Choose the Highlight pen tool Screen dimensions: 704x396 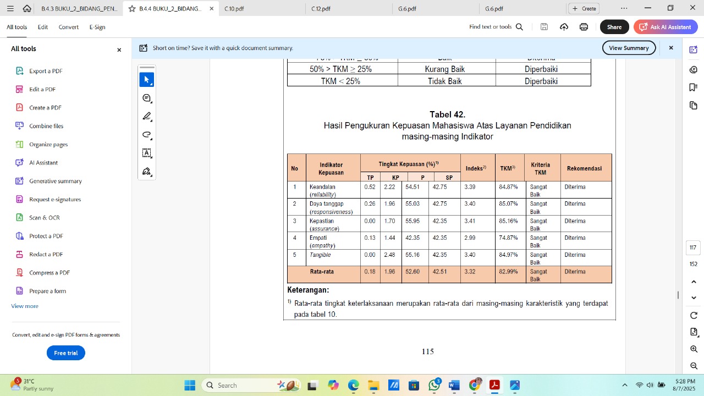pos(147,117)
